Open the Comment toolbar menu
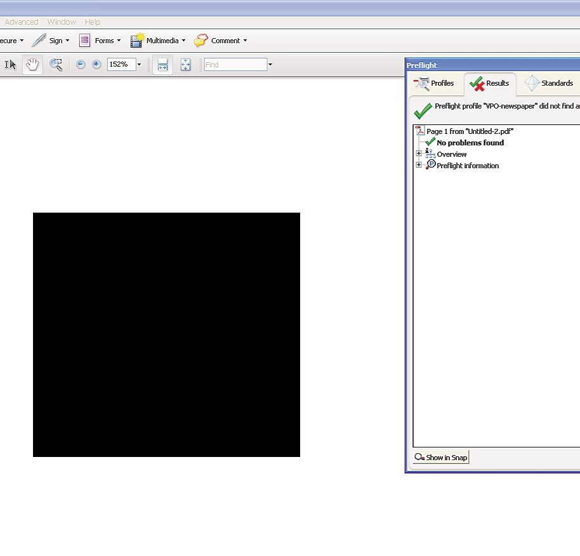This screenshot has width=580, height=556. (x=220, y=41)
